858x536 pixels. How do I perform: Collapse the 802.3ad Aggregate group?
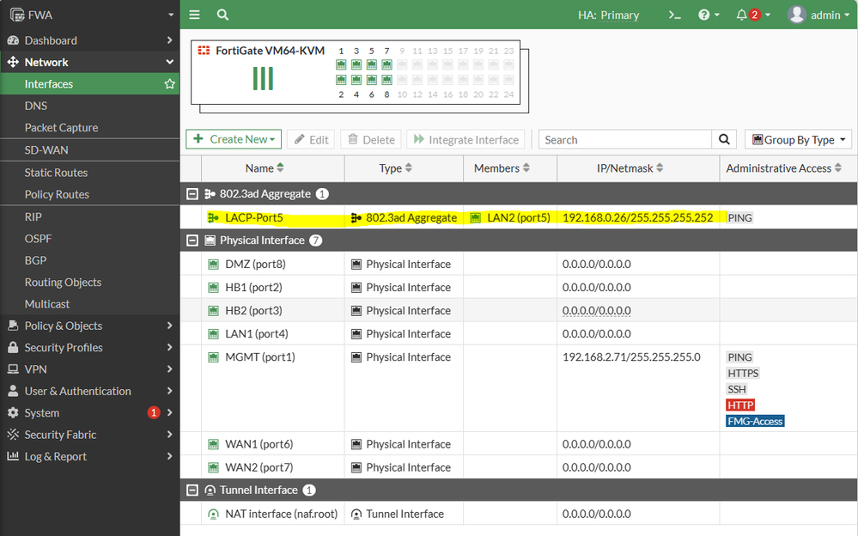point(191,194)
